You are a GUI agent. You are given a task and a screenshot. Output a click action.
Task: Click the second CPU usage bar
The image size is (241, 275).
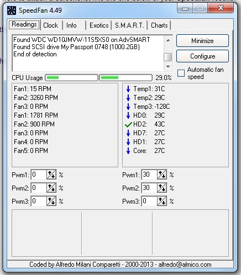click(x=125, y=78)
